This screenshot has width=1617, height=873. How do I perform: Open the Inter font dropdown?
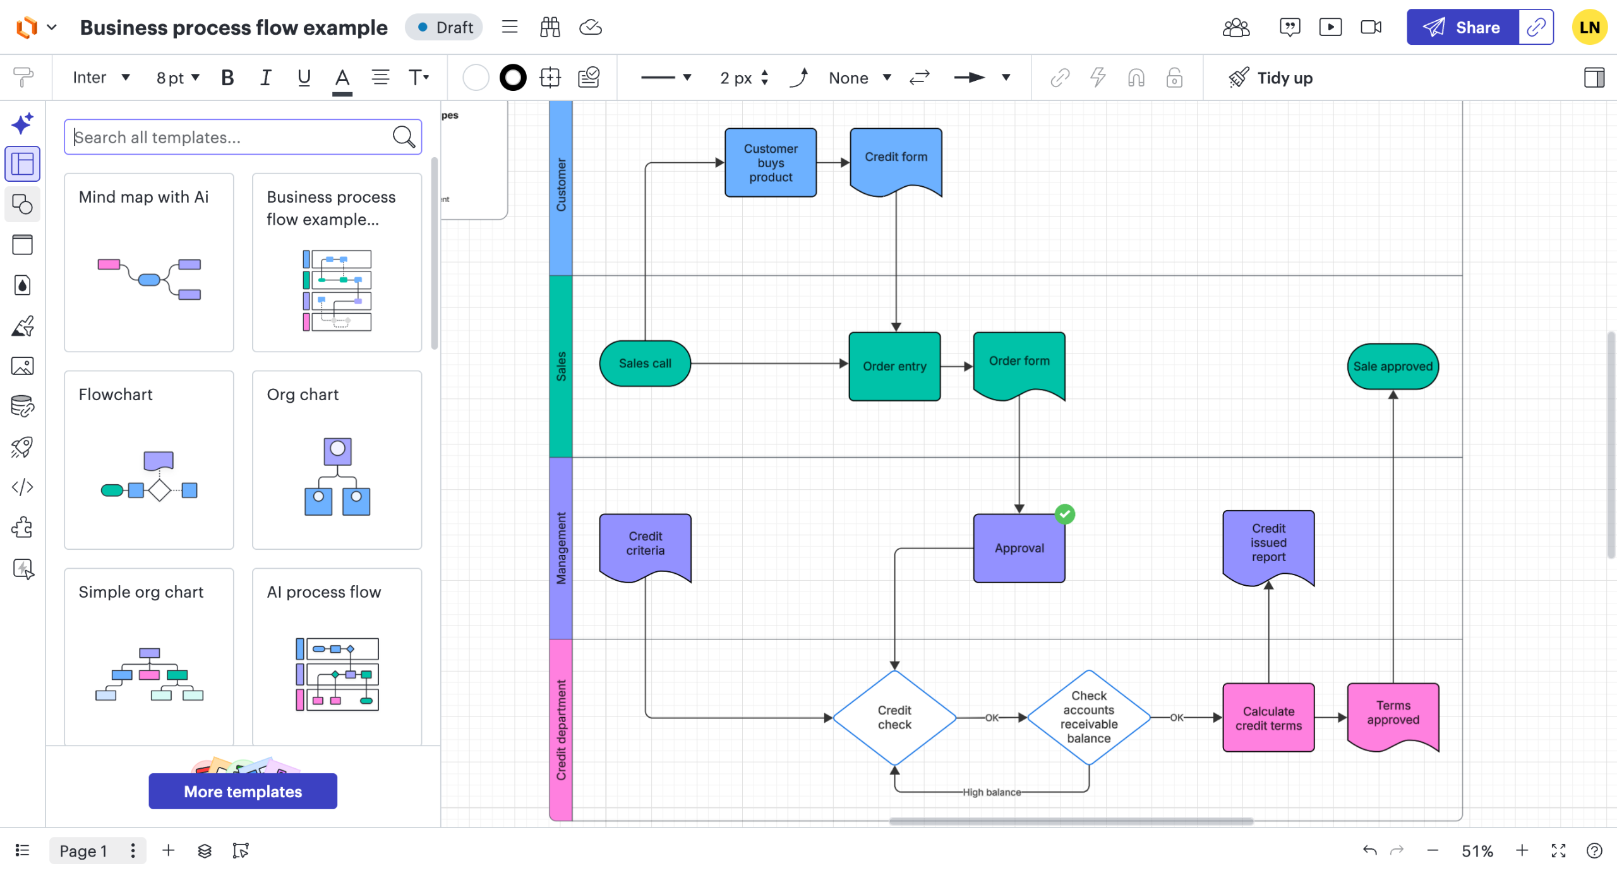[x=101, y=78]
